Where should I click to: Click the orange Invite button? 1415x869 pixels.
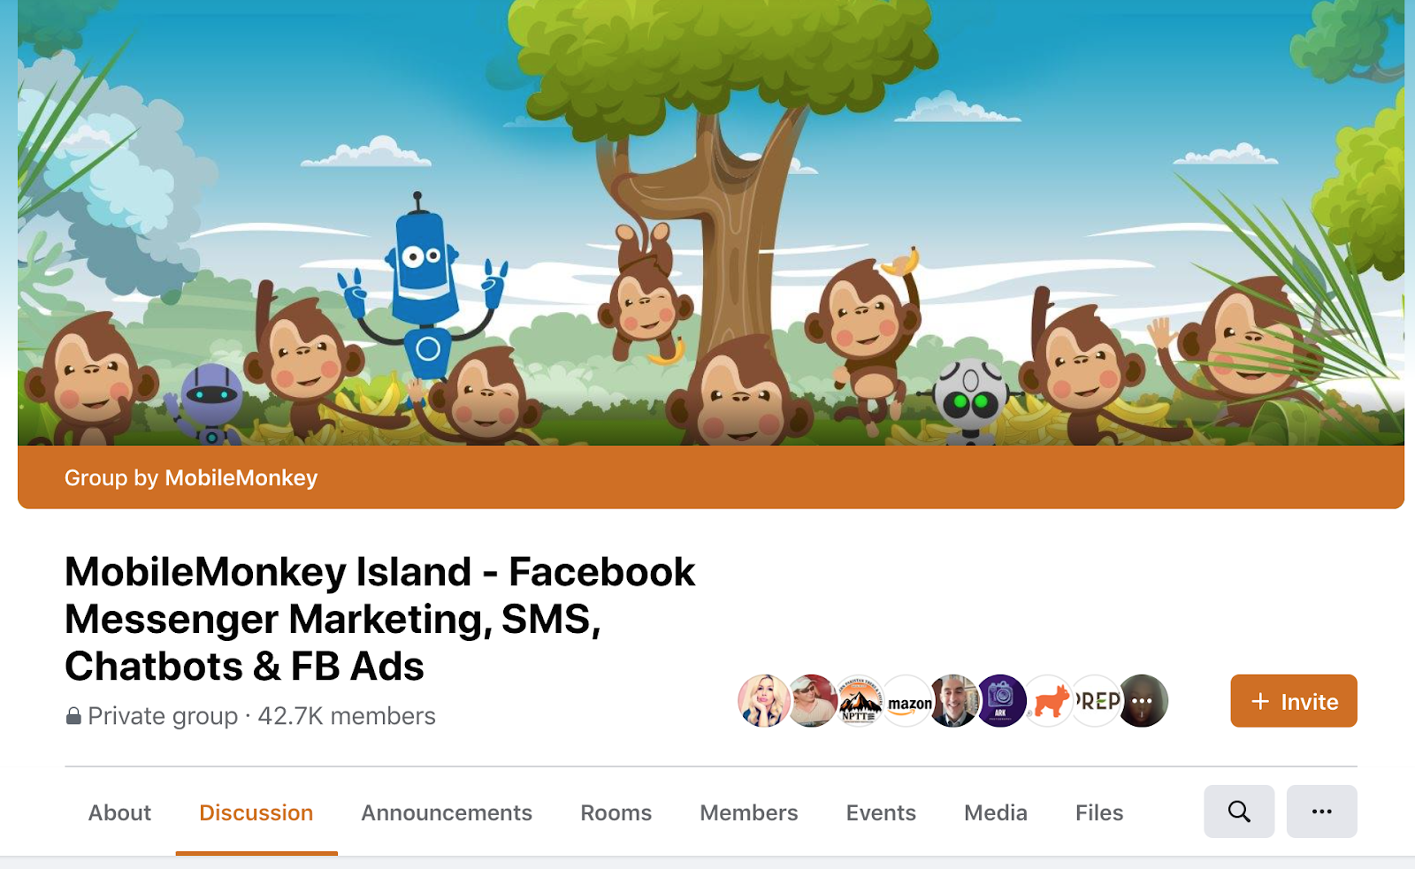point(1294,701)
